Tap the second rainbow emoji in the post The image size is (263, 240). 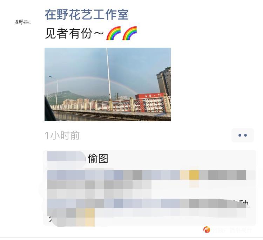click(x=130, y=33)
